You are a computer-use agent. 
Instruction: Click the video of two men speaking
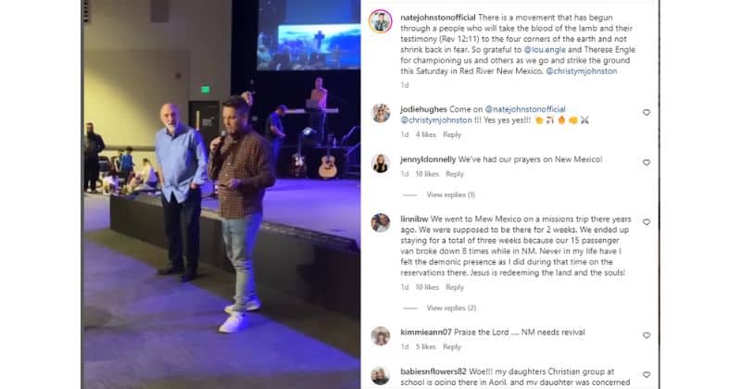(x=221, y=194)
